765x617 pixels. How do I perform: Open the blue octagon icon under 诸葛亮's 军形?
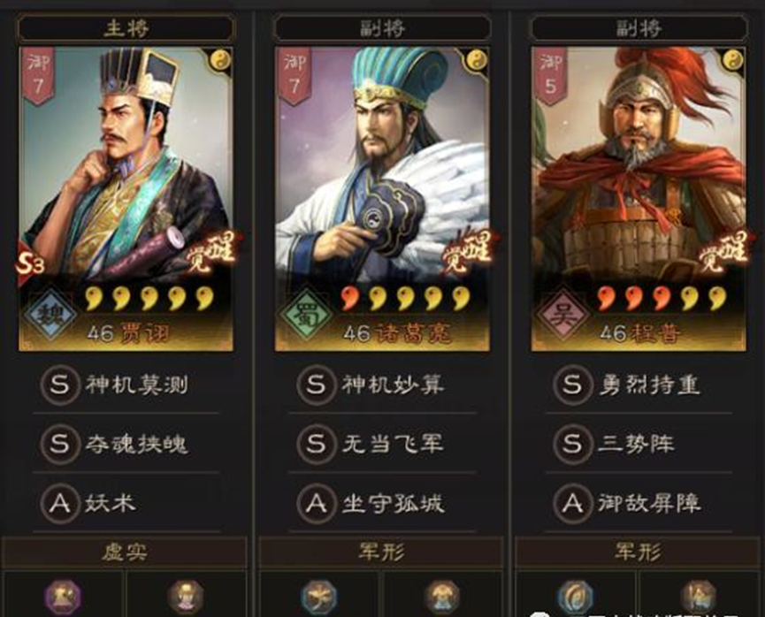click(319, 597)
